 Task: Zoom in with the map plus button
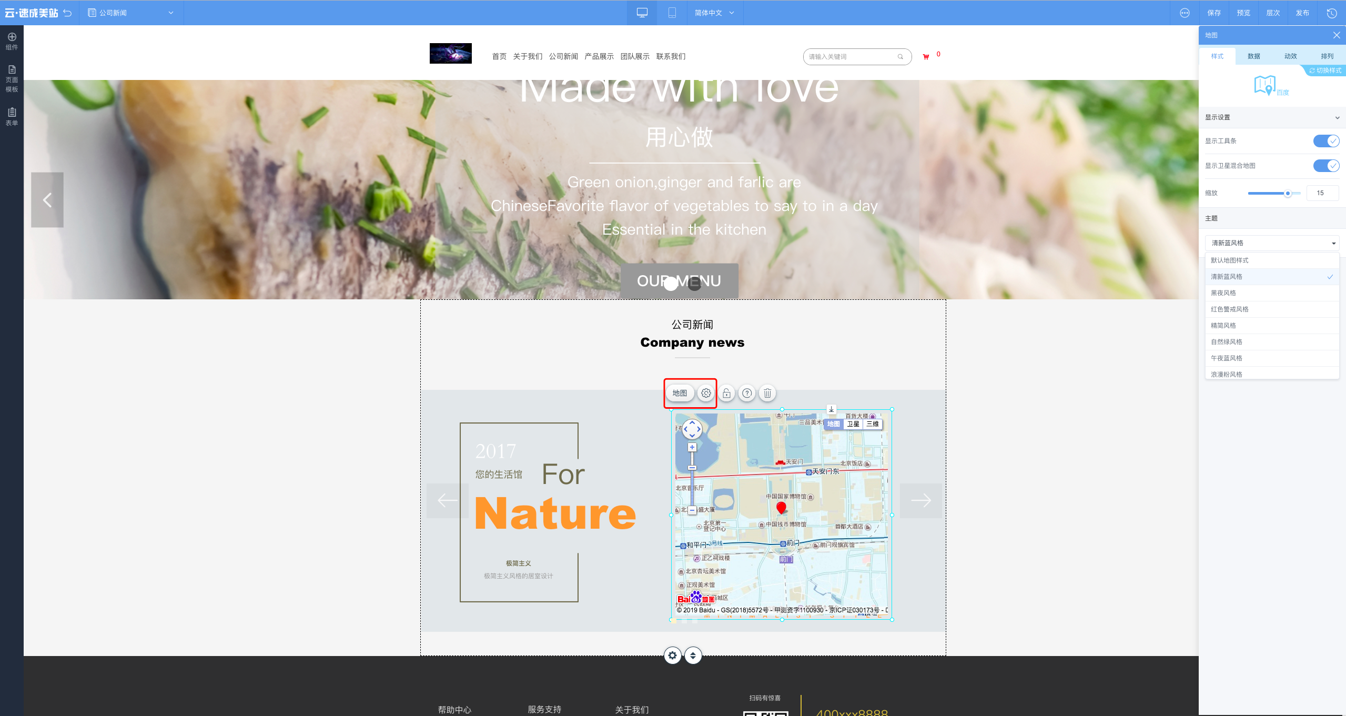692,447
